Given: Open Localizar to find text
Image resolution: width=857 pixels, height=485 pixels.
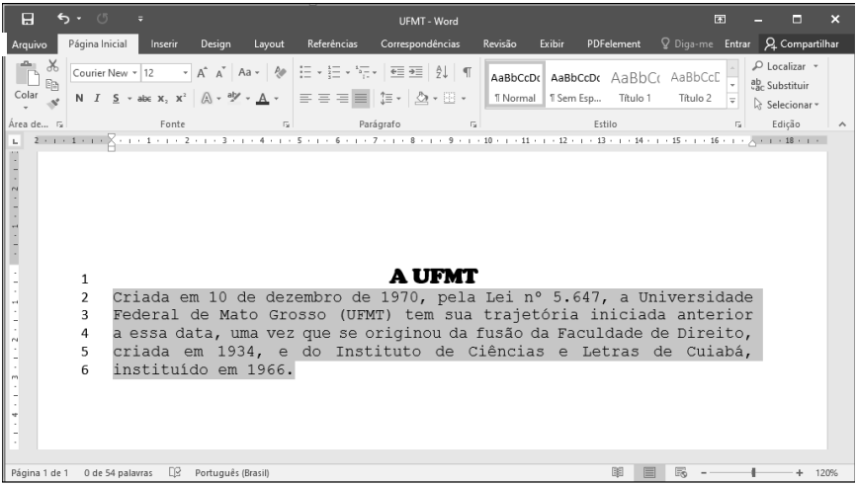Looking at the screenshot, I should pos(779,66).
